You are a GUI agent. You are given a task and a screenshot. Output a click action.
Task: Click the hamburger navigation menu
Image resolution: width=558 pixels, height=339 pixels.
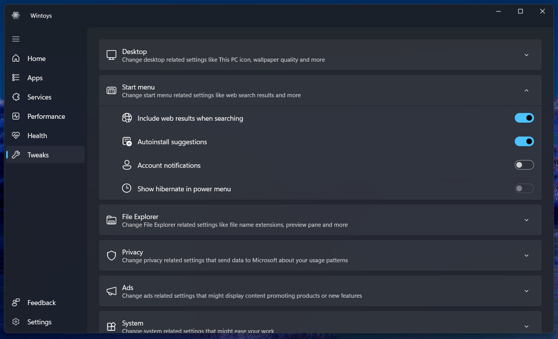[15, 39]
